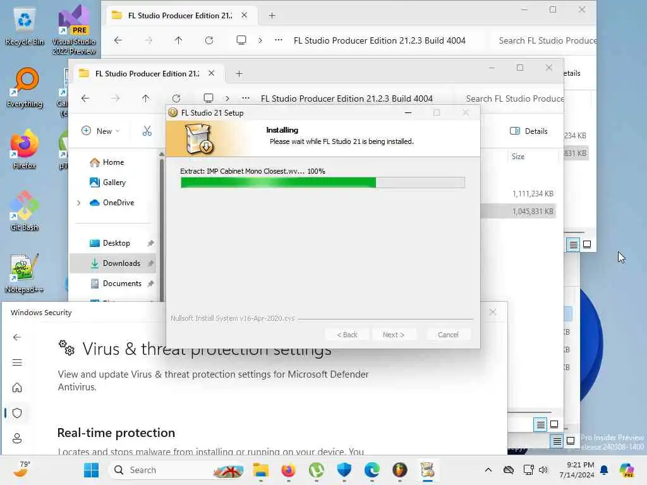Click breadcrumb chevron in front Explorer address bar
This screenshot has height=485, width=647.
point(227,99)
